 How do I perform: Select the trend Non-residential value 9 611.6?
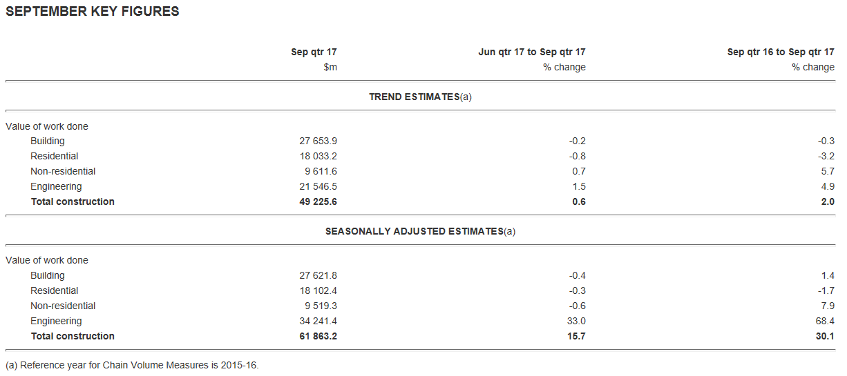[x=321, y=171]
